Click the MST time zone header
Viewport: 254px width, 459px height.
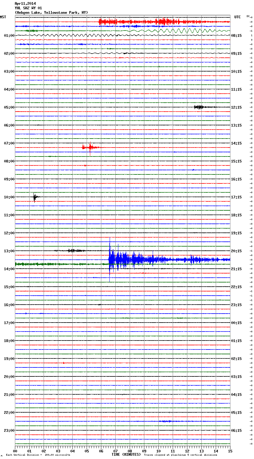point(3,17)
